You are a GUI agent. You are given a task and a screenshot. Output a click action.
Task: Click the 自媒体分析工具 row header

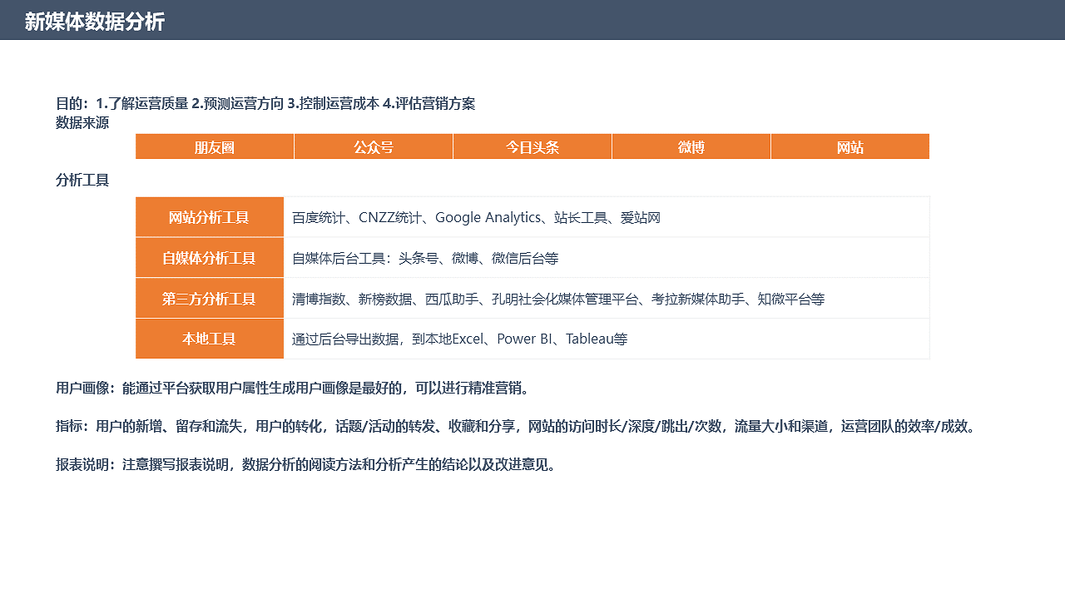point(210,258)
